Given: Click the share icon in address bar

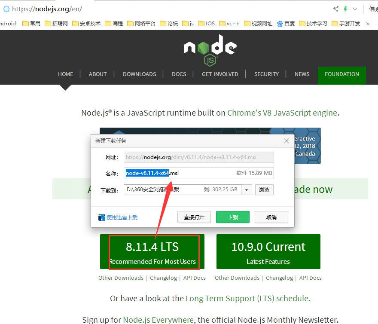Looking at the screenshot, I should pyautogui.click(x=336, y=9).
